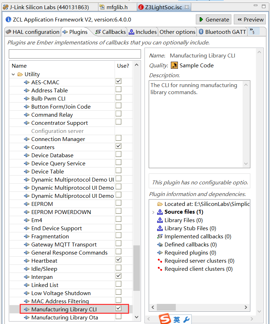The image size is (270, 324).
Task: Click the dependencies scroll right arrow
Action: point(246,307)
